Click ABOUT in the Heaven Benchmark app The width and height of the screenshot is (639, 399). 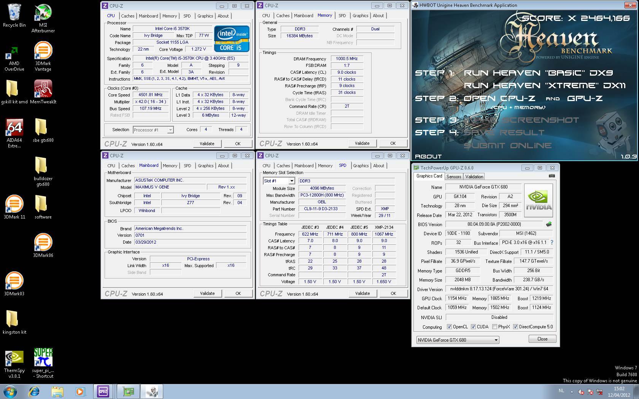[x=428, y=156]
